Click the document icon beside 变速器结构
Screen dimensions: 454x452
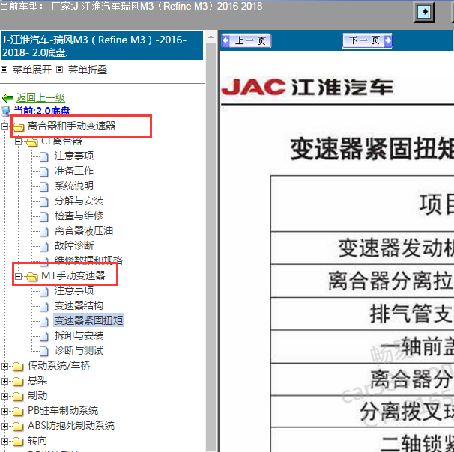click(x=44, y=306)
